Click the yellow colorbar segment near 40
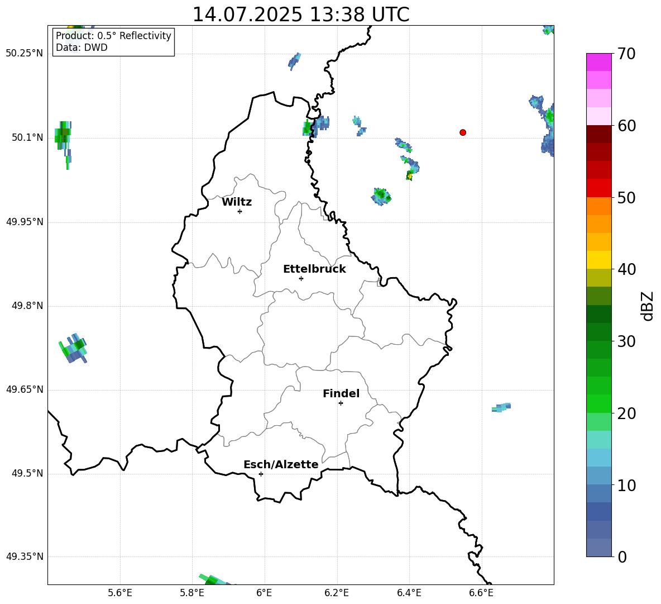The width and height of the screenshot is (661, 604). (x=599, y=259)
